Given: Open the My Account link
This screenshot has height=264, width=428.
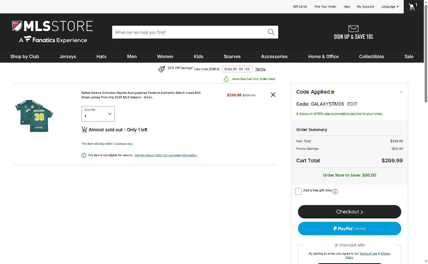Looking at the screenshot, I should click(x=366, y=7).
